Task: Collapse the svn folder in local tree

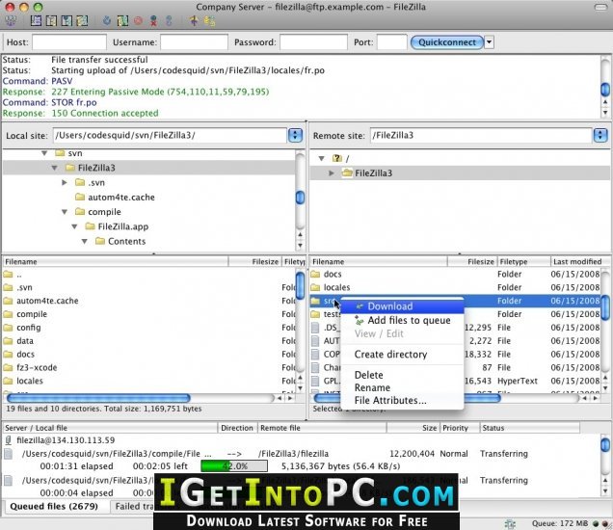Action: tap(44, 153)
